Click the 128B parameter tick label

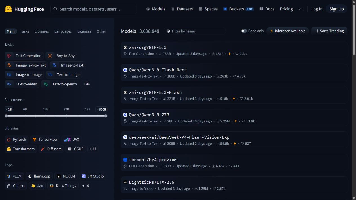pyautogui.click(x=87, y=109)
